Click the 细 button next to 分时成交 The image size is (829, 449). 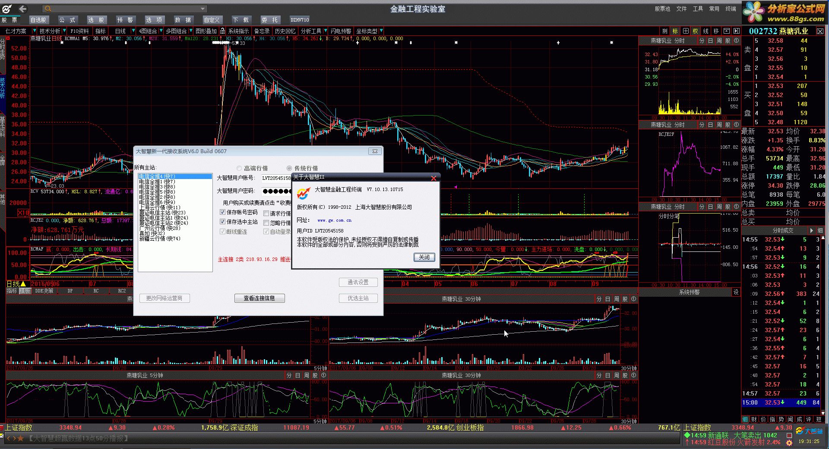coord(820,230)
